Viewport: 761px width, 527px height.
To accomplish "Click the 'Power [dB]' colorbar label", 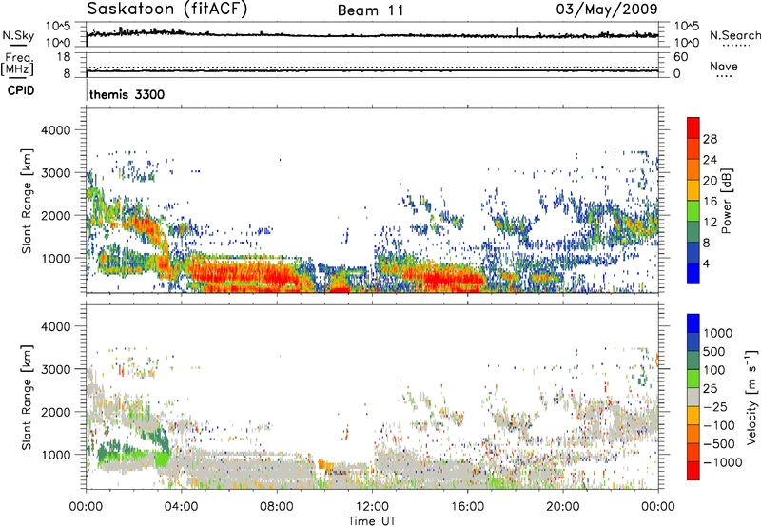I will (x=726, y=201).
